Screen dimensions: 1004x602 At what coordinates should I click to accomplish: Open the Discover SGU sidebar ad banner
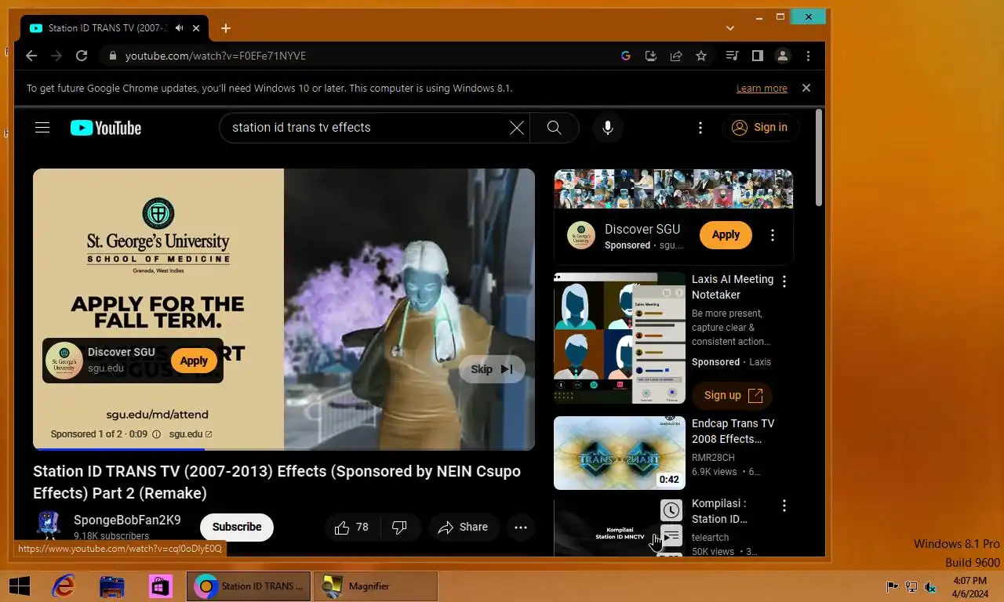[x=674, y=189]
